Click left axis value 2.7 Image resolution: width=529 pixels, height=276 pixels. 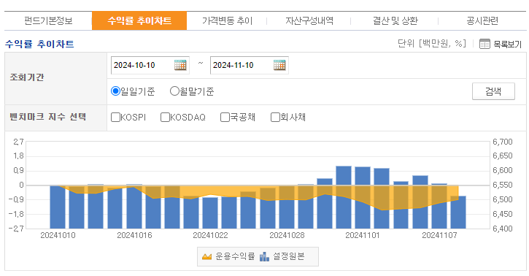pos(18,142)
